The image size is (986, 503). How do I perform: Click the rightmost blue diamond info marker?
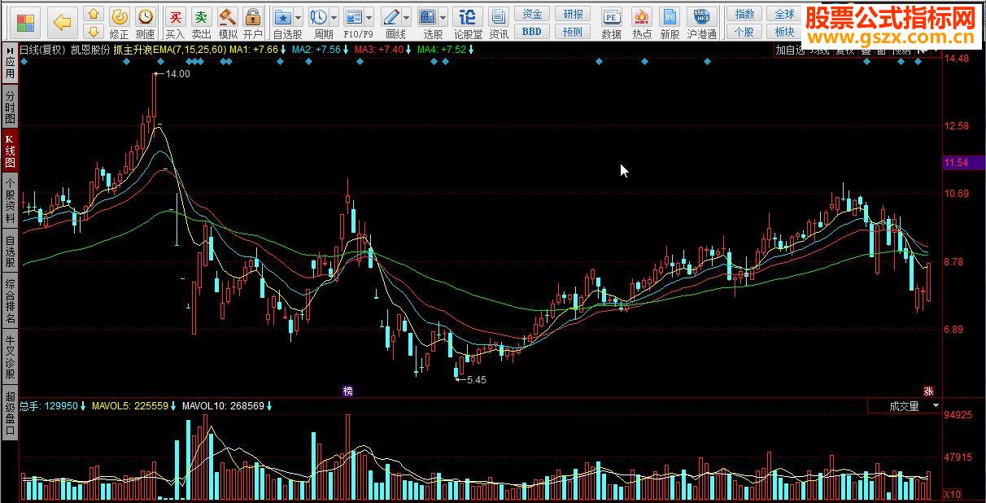919,62
